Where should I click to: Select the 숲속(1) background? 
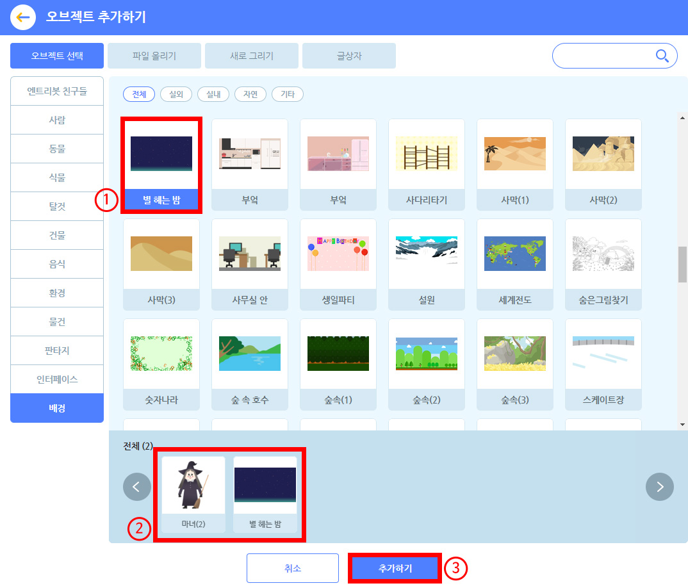[338, 364]
